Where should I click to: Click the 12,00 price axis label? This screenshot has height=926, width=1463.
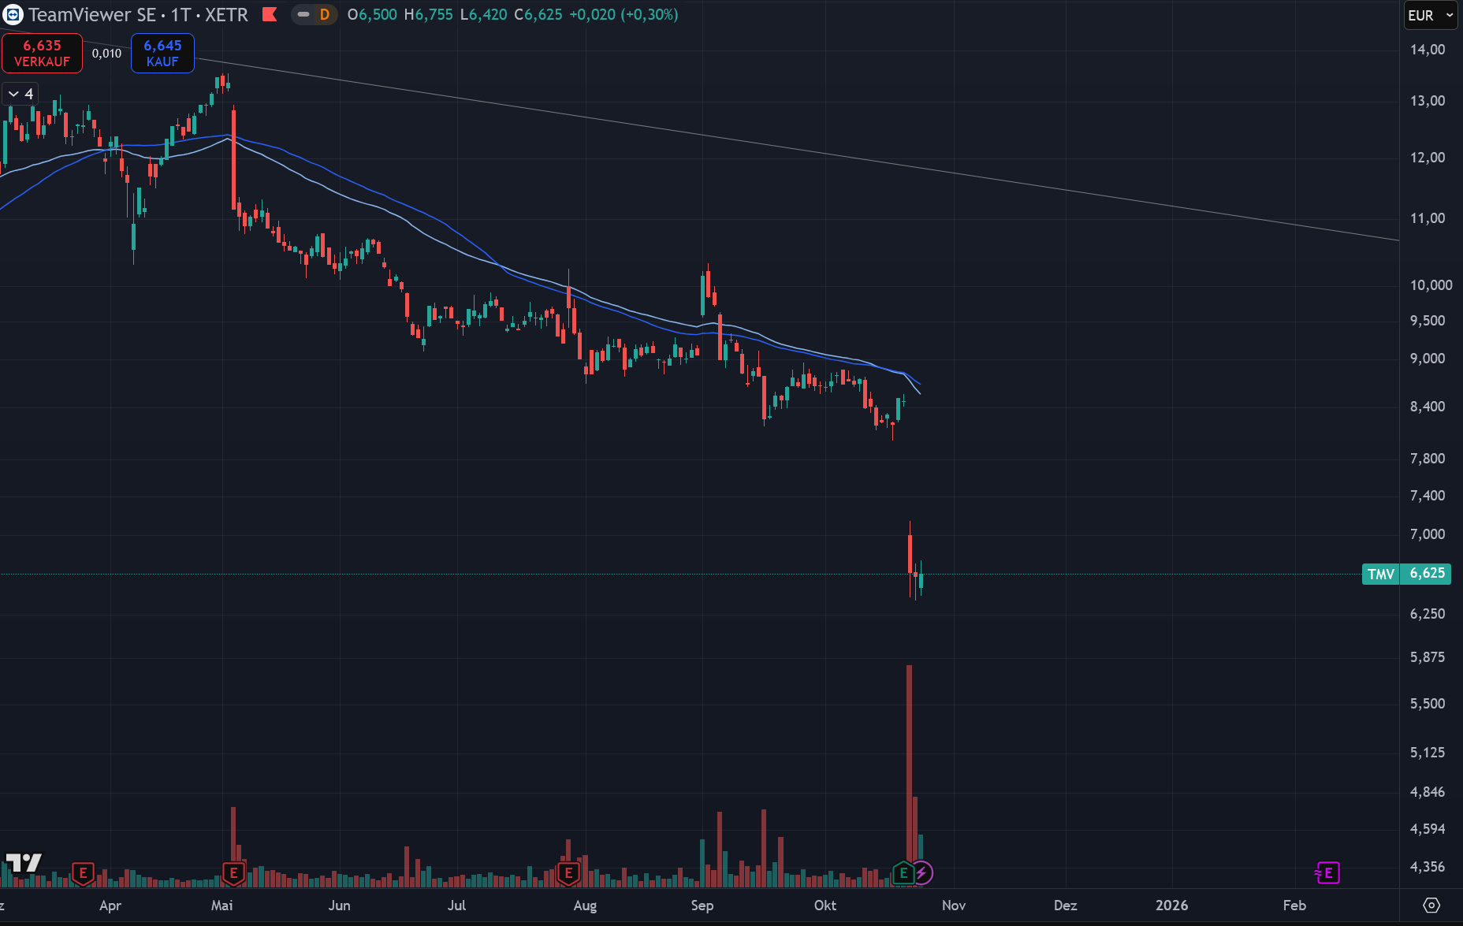[1428, 158]
